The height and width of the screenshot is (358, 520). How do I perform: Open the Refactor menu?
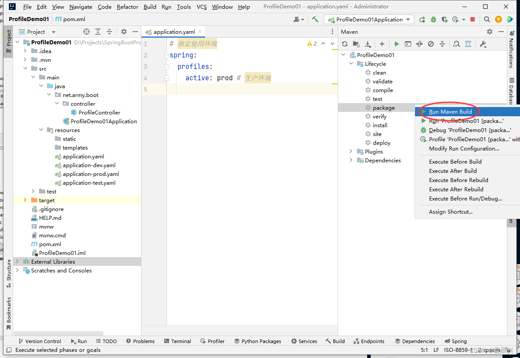pyautogui.click(x=127, y=7)
